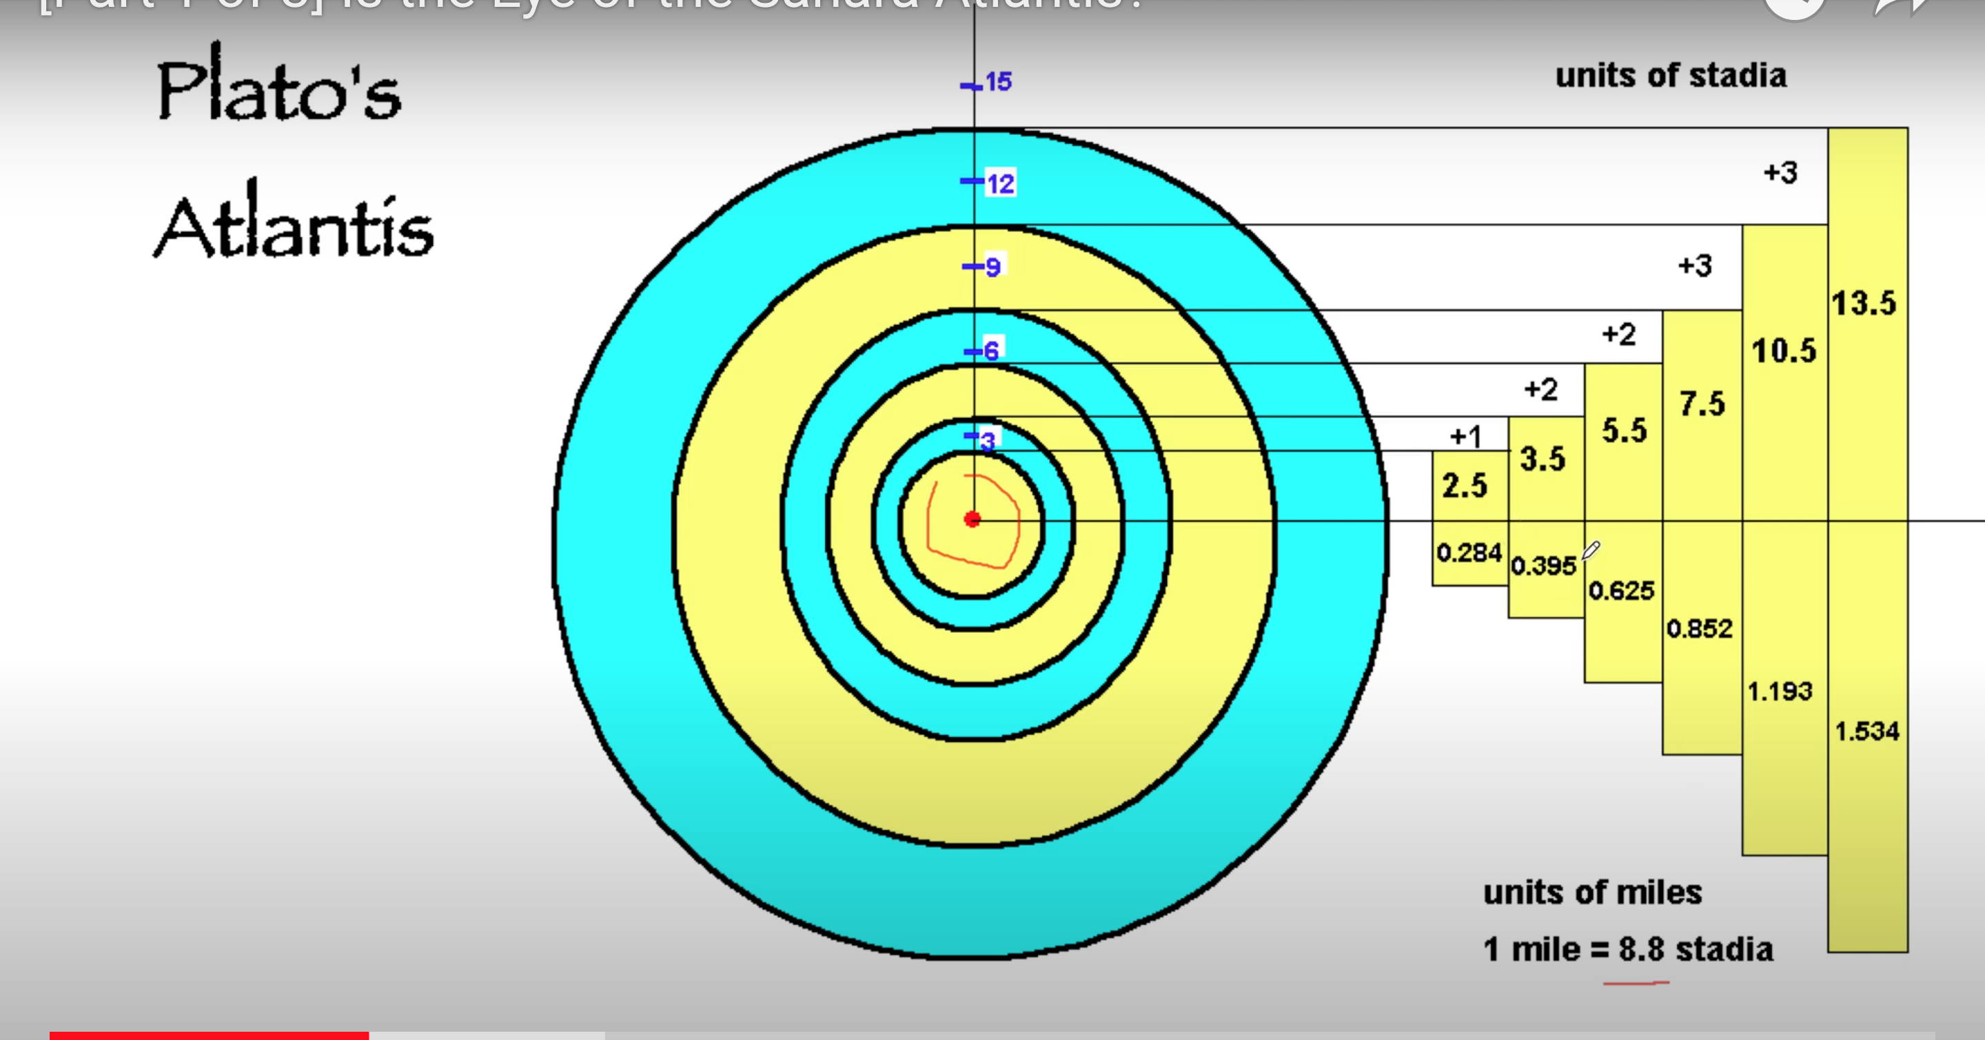
Task: Click the blue 15 tick mark label
Action: [997, 83]
